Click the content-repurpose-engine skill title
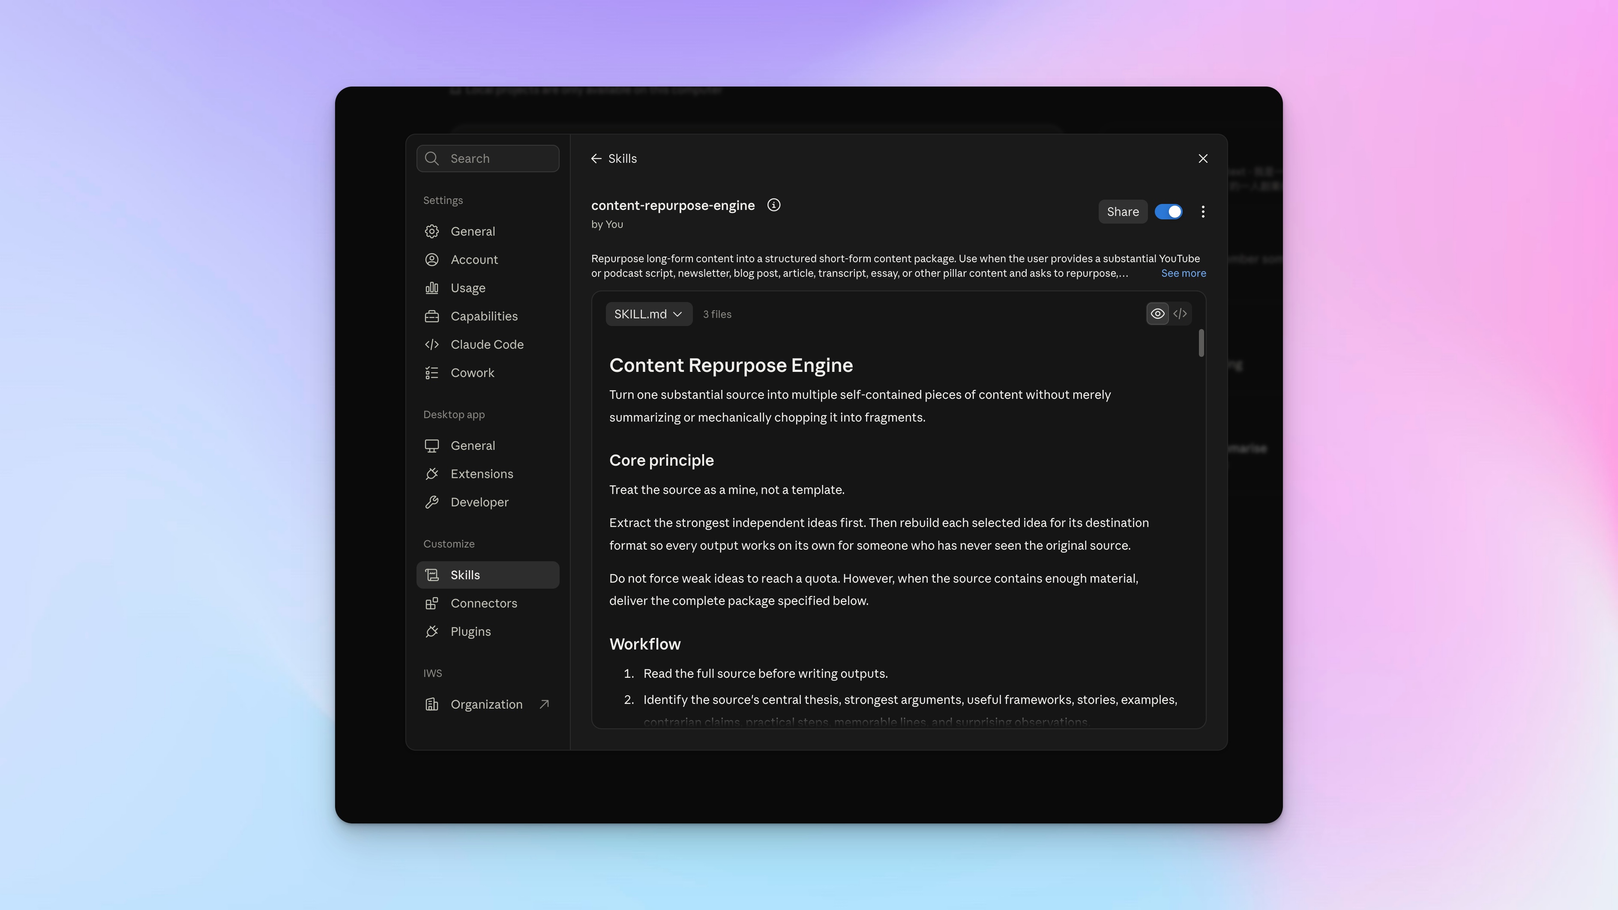The width and height of the screenshot is (1618, 910). point(673,205)
